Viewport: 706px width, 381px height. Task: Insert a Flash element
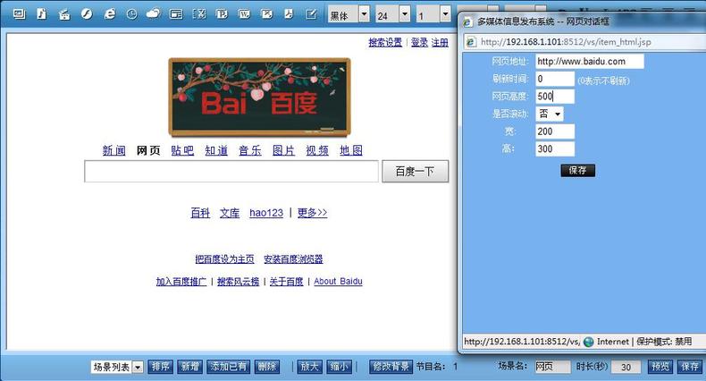pos(87,14)
